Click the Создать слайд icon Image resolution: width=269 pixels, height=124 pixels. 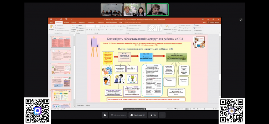coord(73,28)
